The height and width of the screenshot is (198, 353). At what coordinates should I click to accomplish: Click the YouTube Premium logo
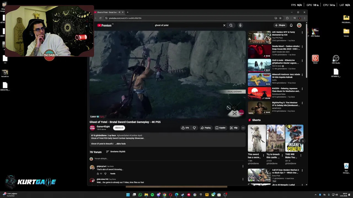(105, 25)
